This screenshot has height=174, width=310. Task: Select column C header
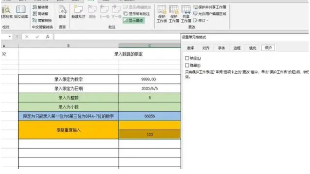150,46
